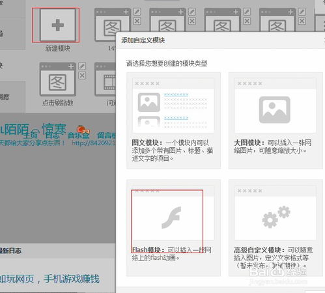Delete the third top-row image module
This screenshot has width=325, height=293.
coord(247,21)
